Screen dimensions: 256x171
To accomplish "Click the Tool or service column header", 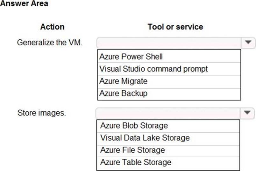I will click(x=175, y=27).
